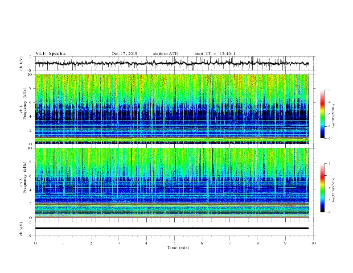
Task: Click the time axis tick label "1"
Action: pyautogui.click(x=63, y=243)
